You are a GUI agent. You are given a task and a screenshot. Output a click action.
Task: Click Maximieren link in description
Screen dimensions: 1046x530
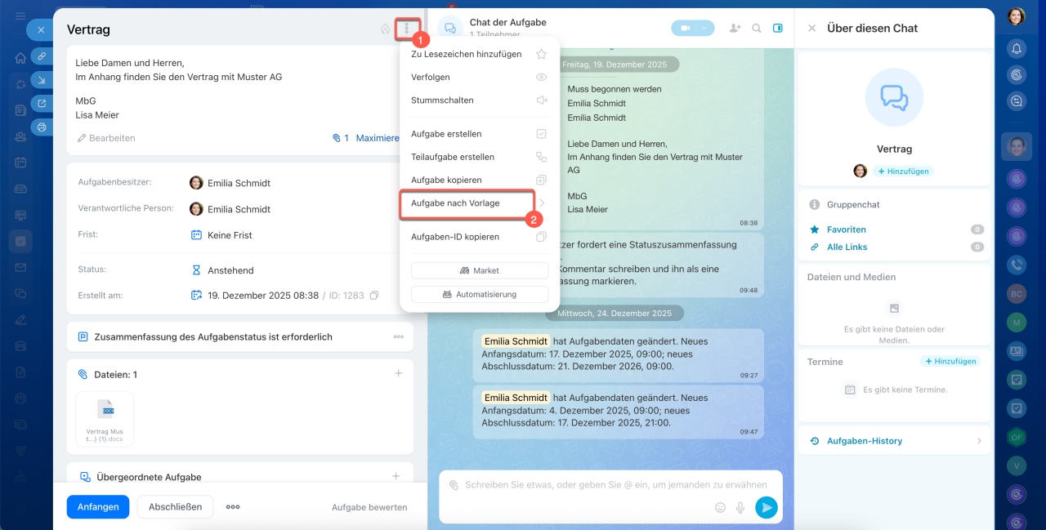pos(378,138)
